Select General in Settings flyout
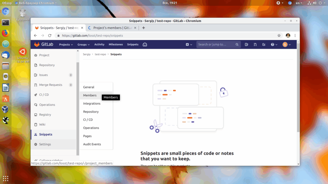This screenshot has width=328, height=184. pyautogui.click(x=96, y=87)
